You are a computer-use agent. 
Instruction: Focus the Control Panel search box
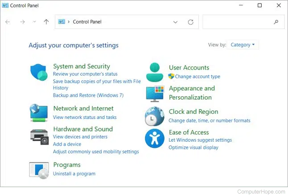tap(243, 22)
